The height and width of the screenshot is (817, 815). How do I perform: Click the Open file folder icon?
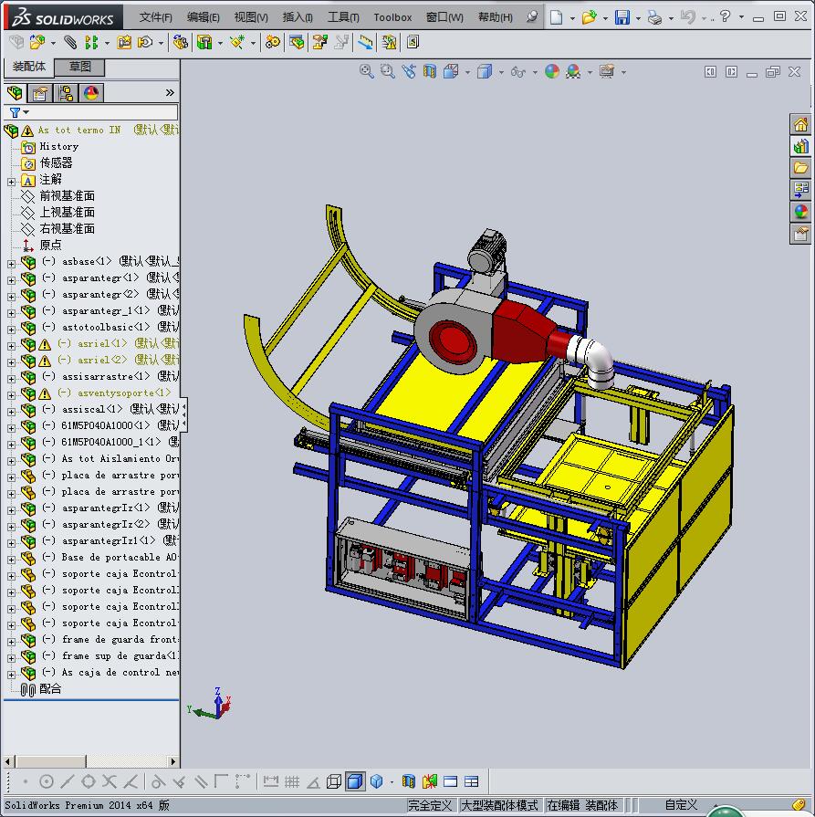point(589,17)
